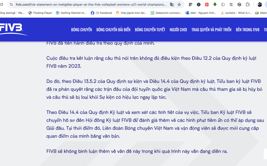Click the paragraph starting 'Do đó, theo Điều 13.5.2'

tap(154, 89)
